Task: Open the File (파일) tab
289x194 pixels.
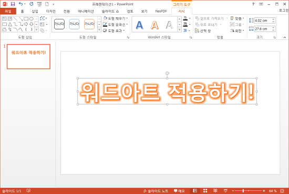Action: coord(8,11)
